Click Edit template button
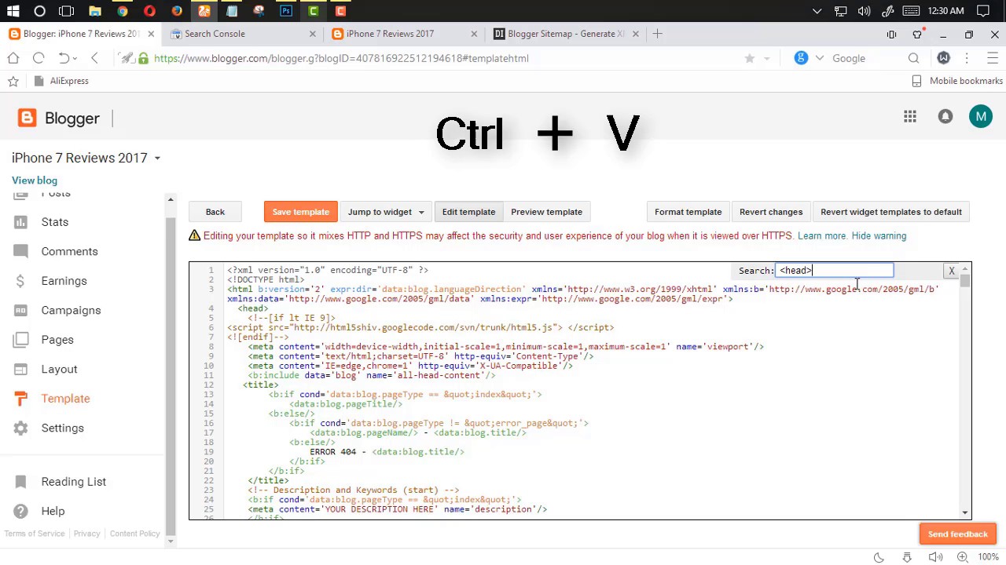 468,212
